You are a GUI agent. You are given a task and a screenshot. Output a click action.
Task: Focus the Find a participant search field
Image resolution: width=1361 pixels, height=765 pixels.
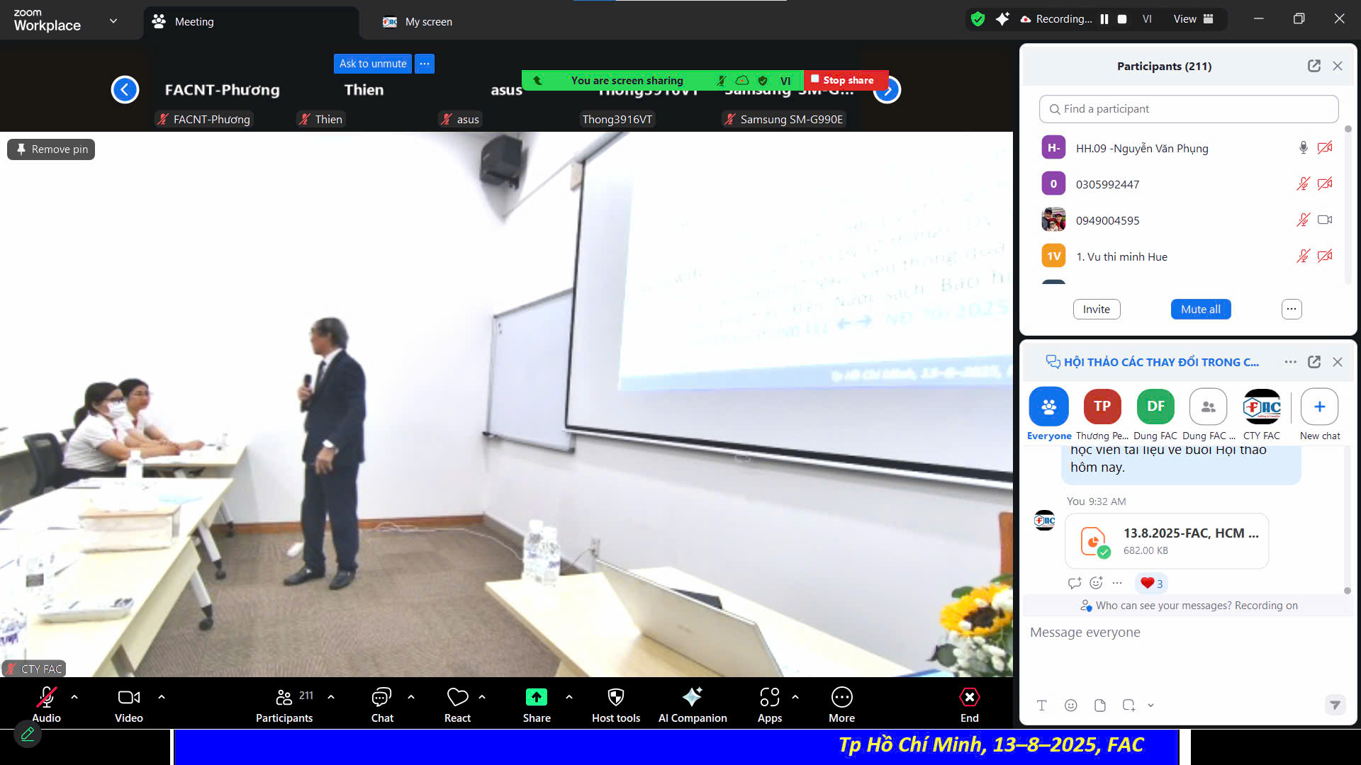point(1189,109)
